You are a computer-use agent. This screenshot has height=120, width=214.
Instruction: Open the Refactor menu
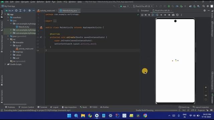[40, 2]
